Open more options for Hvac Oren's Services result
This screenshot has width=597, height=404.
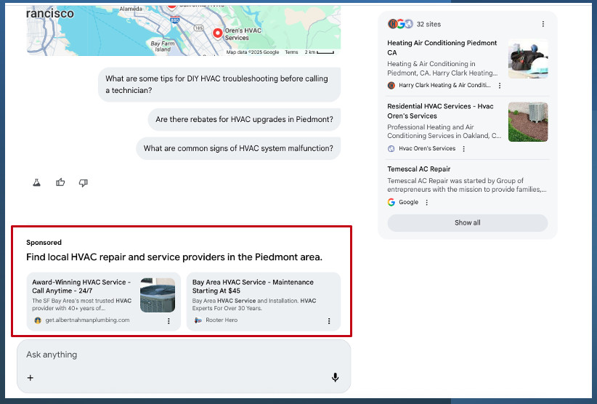[x=464, y=149]
